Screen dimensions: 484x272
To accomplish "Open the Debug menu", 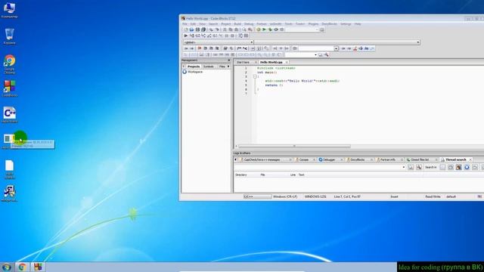I will pyautogui.click(x=249, y=23).
